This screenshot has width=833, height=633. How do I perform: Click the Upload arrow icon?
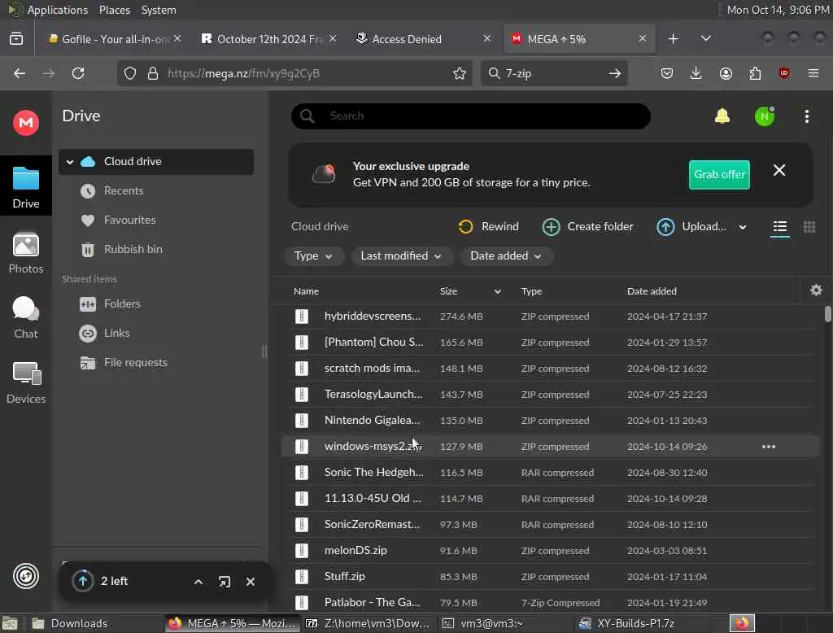(x=665, y=227)
